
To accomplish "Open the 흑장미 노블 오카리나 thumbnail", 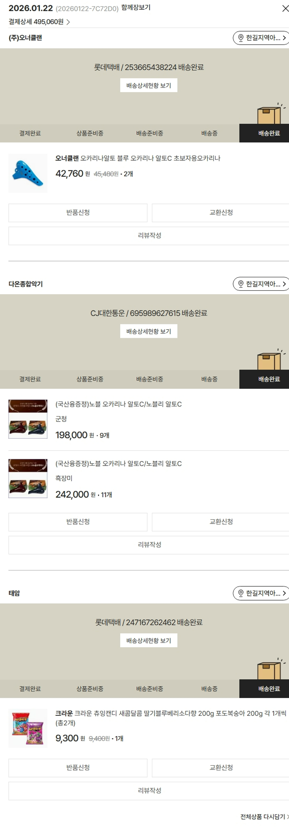I will point(28,479).
